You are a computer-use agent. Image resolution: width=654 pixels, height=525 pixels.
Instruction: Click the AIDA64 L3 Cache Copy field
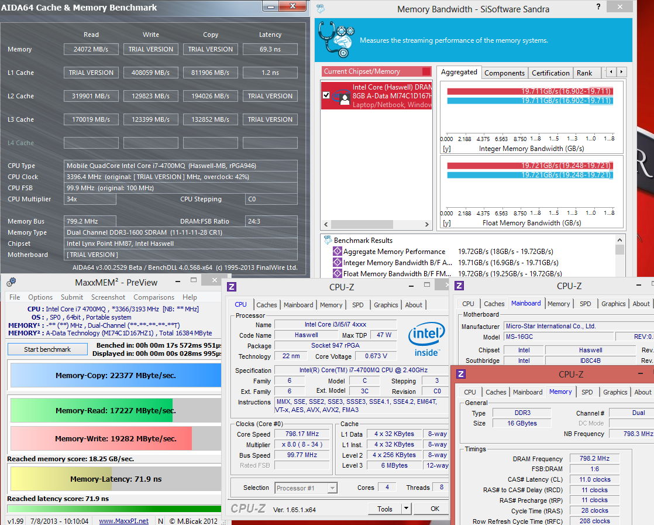[210, 119]
